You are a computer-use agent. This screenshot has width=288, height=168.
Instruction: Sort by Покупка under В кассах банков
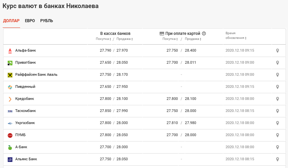[104, 39]
